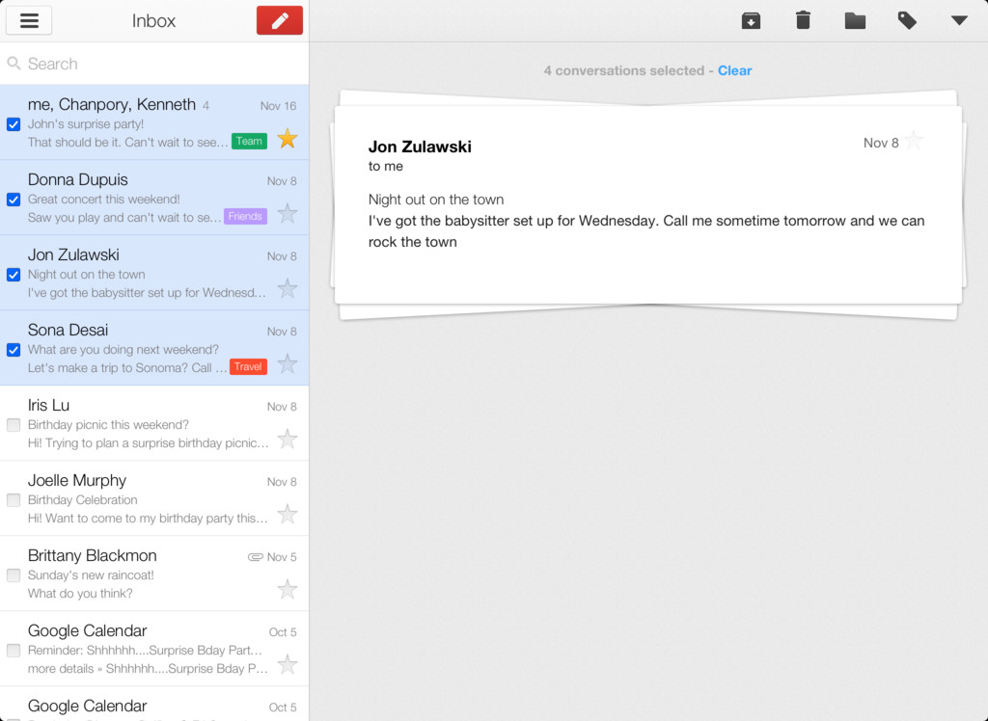Select the Iris Lu email checkbox
The width and height of the screenshot is (988, 721).
tap(14, 425)
